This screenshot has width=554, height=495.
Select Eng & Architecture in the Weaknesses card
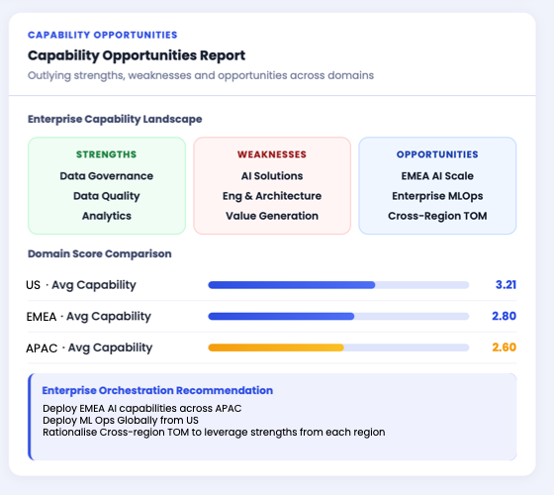[272, 196]
